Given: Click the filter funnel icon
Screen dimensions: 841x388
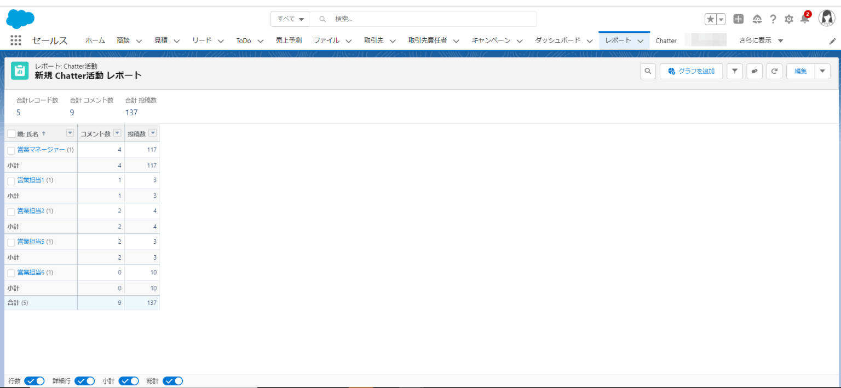Looking at the screenshot, I should point(734,71).
